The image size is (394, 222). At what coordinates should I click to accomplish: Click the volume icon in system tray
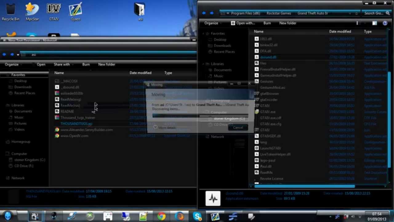coord(352,216)
